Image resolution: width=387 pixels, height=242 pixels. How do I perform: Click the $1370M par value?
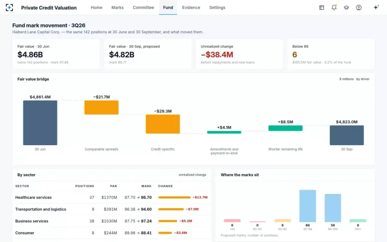tap(109, 197)
